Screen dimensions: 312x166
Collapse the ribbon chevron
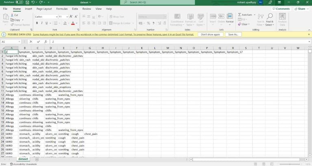309,30
